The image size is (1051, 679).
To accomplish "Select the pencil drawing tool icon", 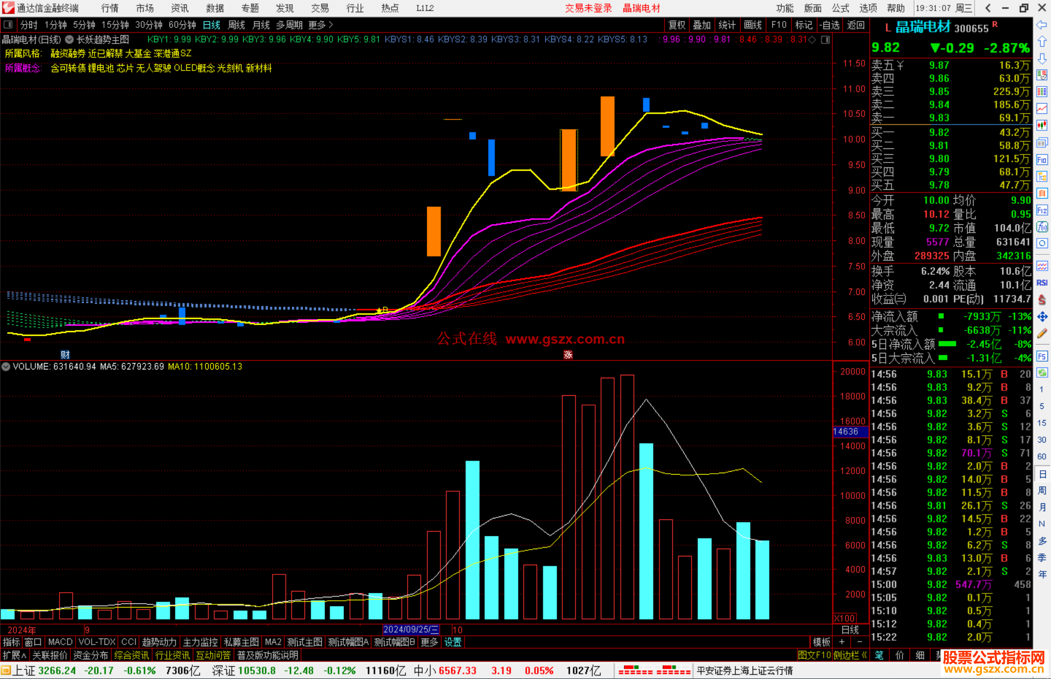I will pyautogui.click(x=1042, y=334).
